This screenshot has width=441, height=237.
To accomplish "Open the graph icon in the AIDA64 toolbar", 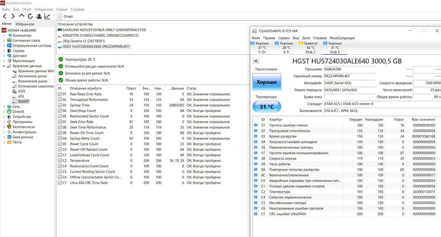I will click(x=47, y=16).
